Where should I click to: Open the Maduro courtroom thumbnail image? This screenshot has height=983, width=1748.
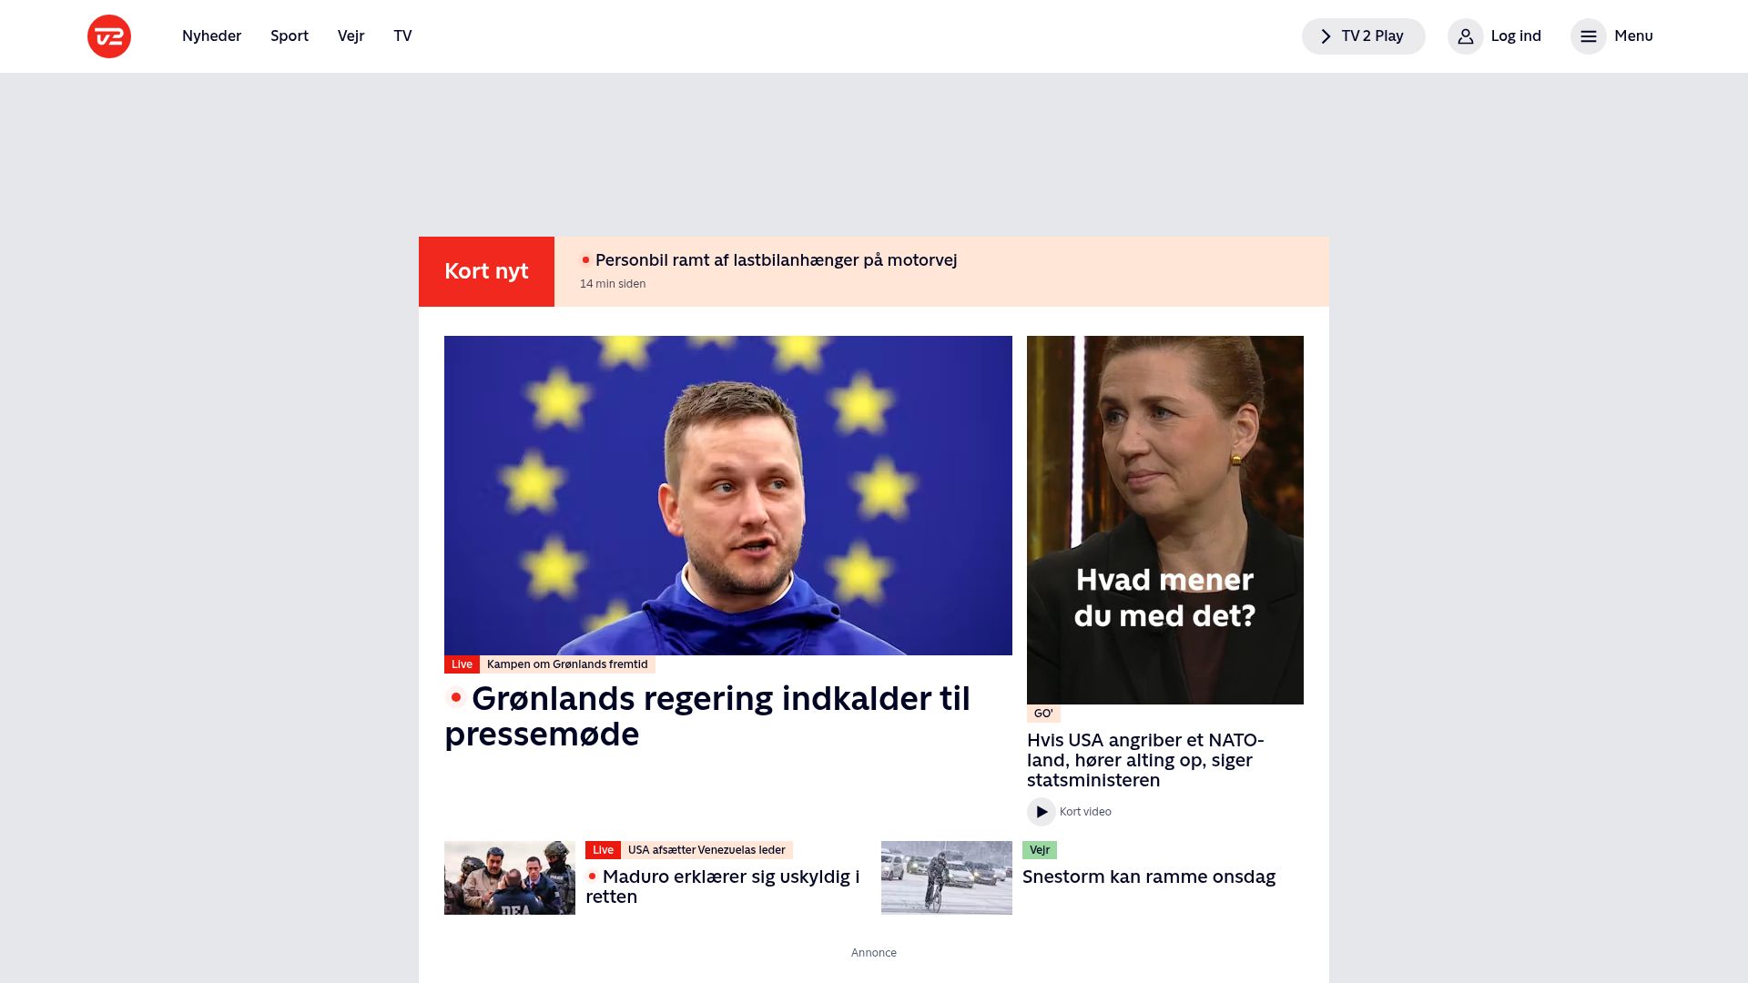(x=510, y=877)
